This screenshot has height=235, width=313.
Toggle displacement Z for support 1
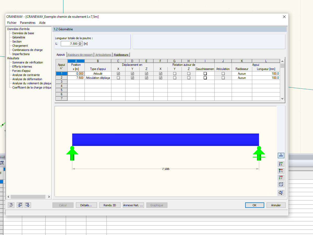(146, 74)
